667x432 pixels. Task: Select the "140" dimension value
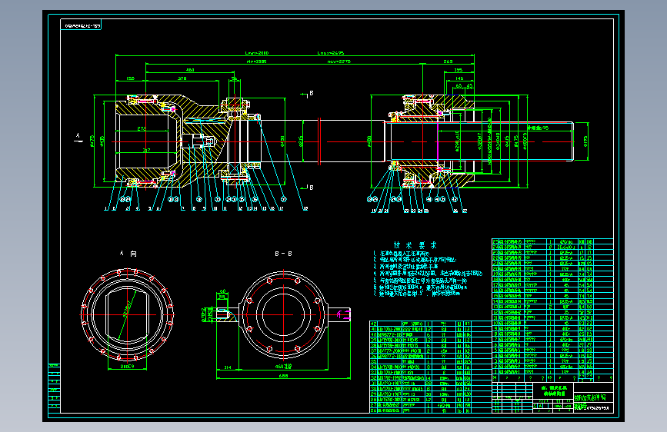459,78
